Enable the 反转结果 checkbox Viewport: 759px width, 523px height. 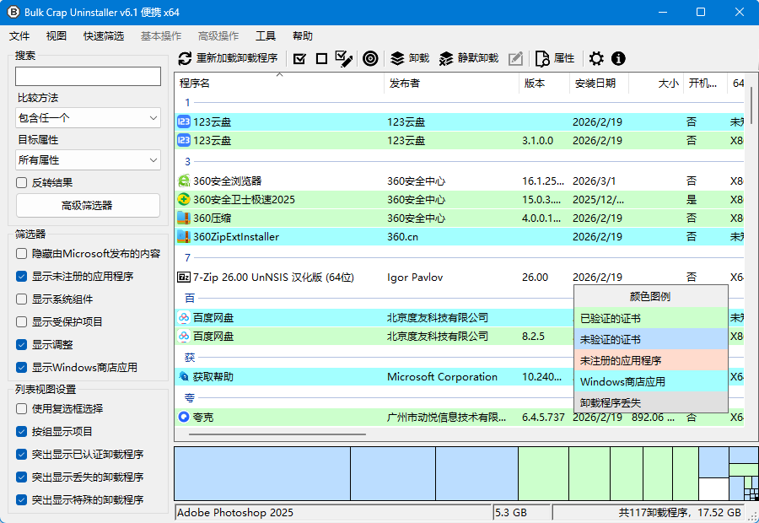pos(22,182)
